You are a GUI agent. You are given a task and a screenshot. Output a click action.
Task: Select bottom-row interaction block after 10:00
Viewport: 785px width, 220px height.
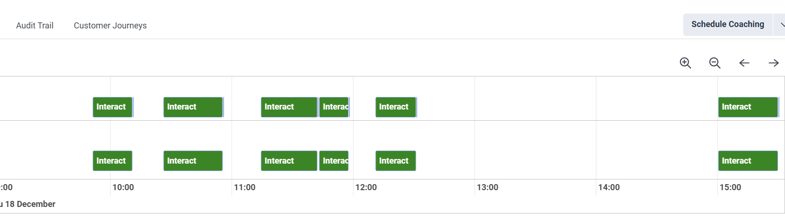pyautogui.click(x=193, y=161)
